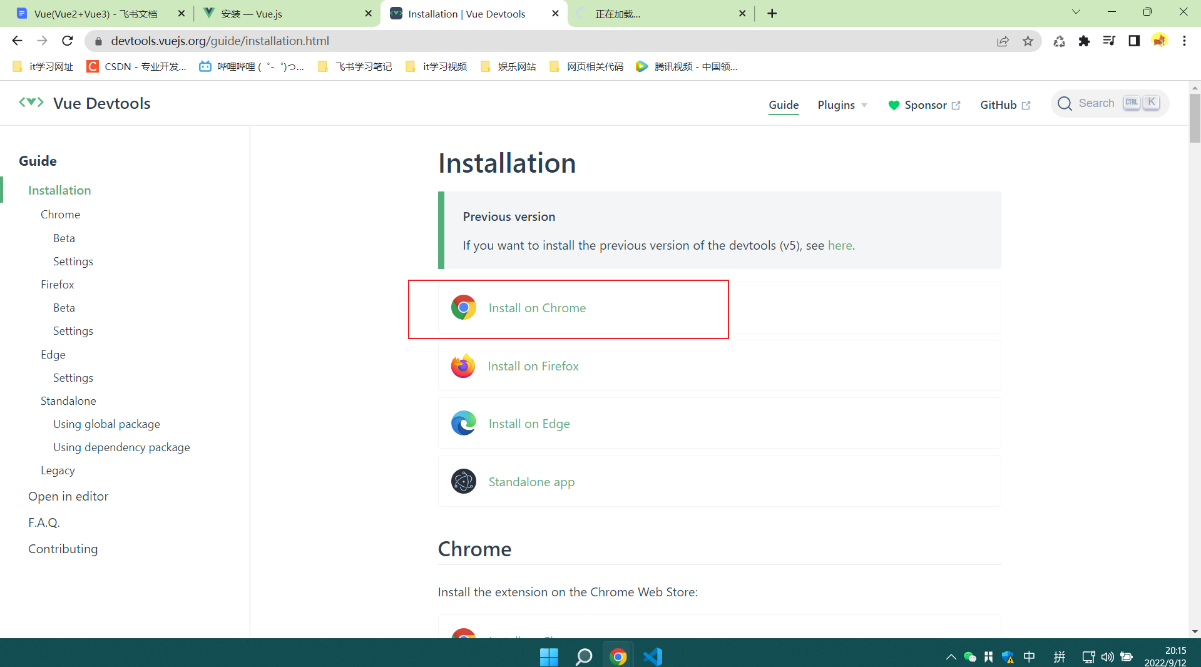Click the Vue Devtools logo
Viewport: 1201px width, 667px height.
click(31, 103)
